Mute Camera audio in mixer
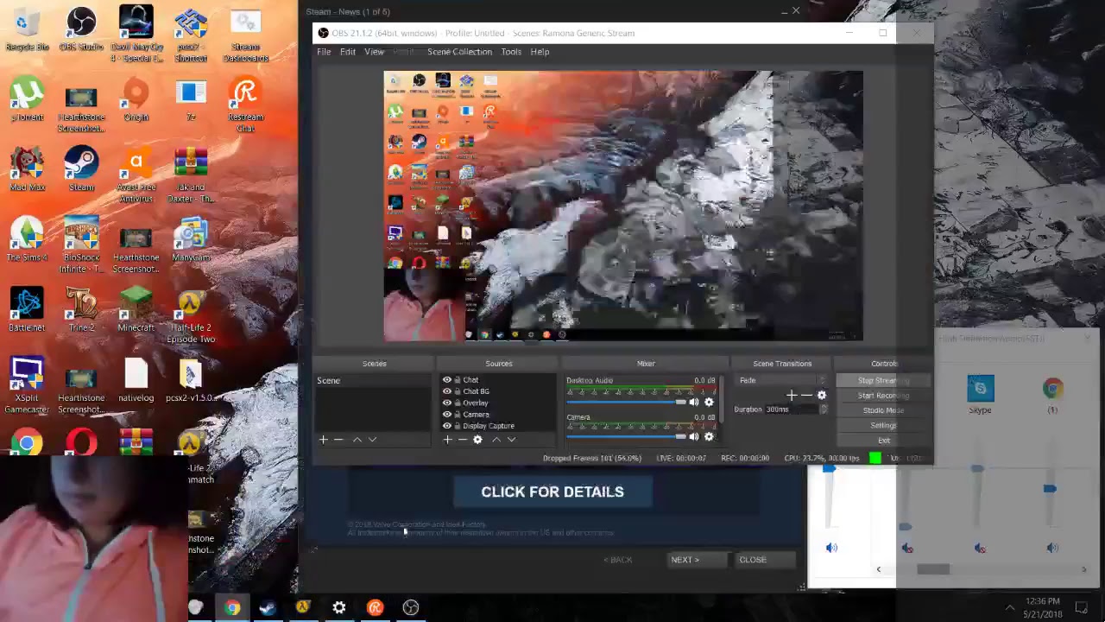The image size is (1105, 622). coord(694,436)
